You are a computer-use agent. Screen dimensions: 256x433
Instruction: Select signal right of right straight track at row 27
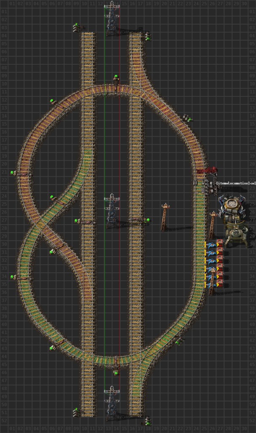[x=147, y=220]
